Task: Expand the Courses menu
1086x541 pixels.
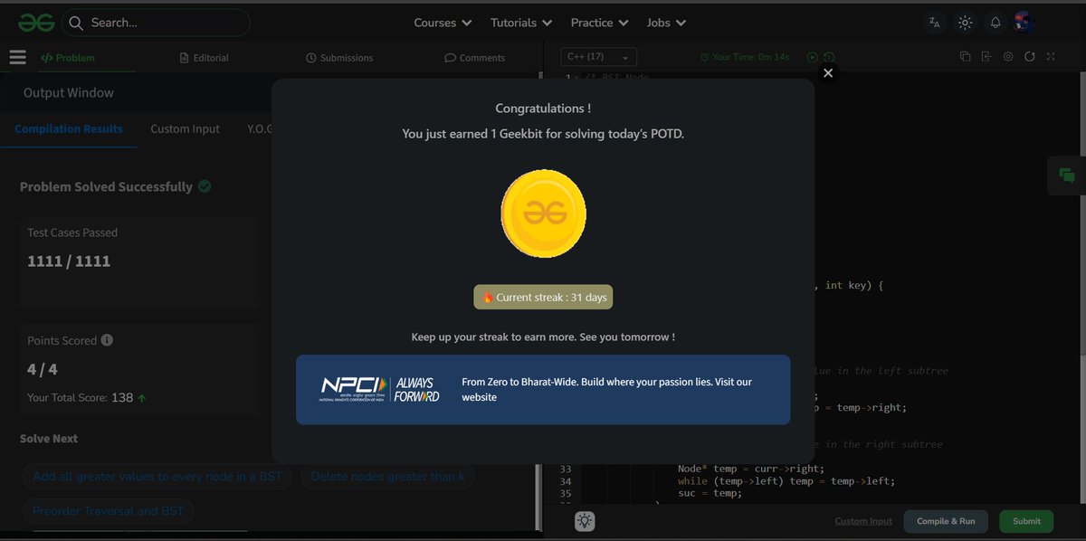Action: pos(443,23)
